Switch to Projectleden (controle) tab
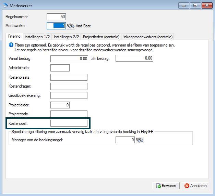This screenshot has width=215, height=196. pos(101,37)
